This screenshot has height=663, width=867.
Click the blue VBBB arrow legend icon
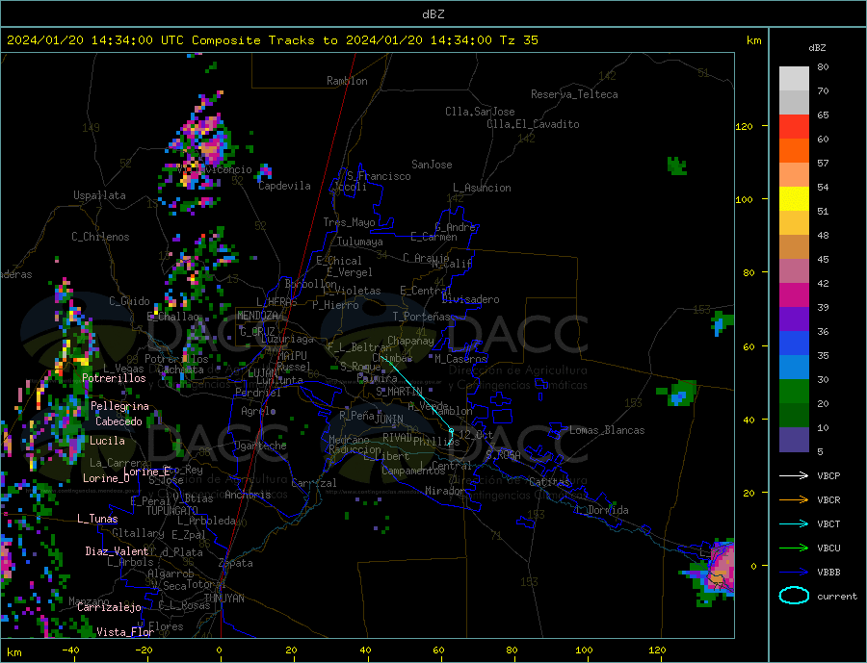[794, 573]
